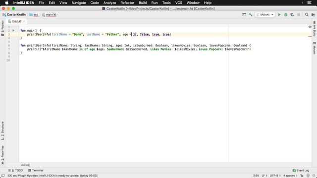Toggle the Favorites tool window stripe
Screen dimensions: 317x178
pyautogui.click(x=2, y=155)
